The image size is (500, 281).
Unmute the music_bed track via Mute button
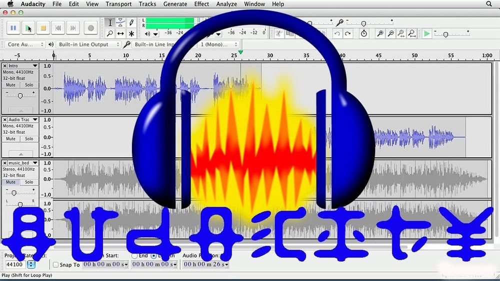pyautogui.click(x=11, y=182)
